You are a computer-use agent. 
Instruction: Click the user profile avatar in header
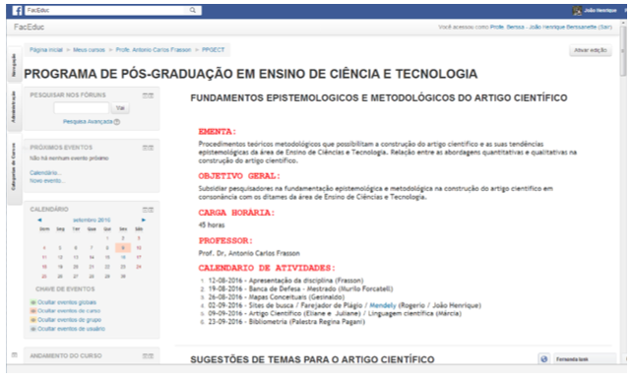point(577,11)
